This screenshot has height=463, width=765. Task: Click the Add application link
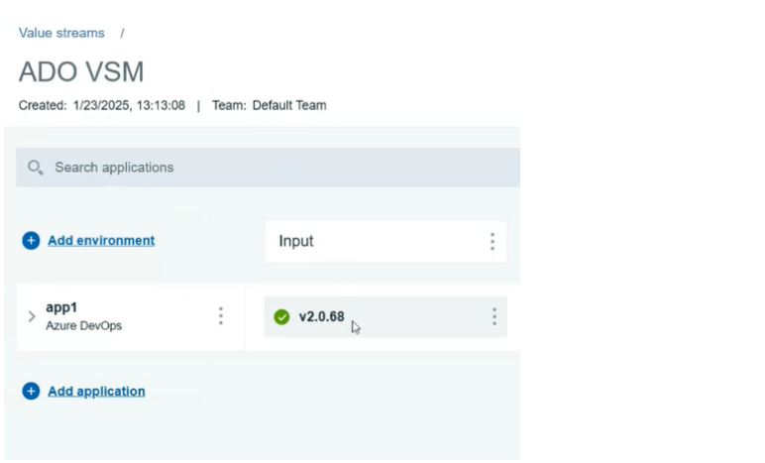coord(96,392)
